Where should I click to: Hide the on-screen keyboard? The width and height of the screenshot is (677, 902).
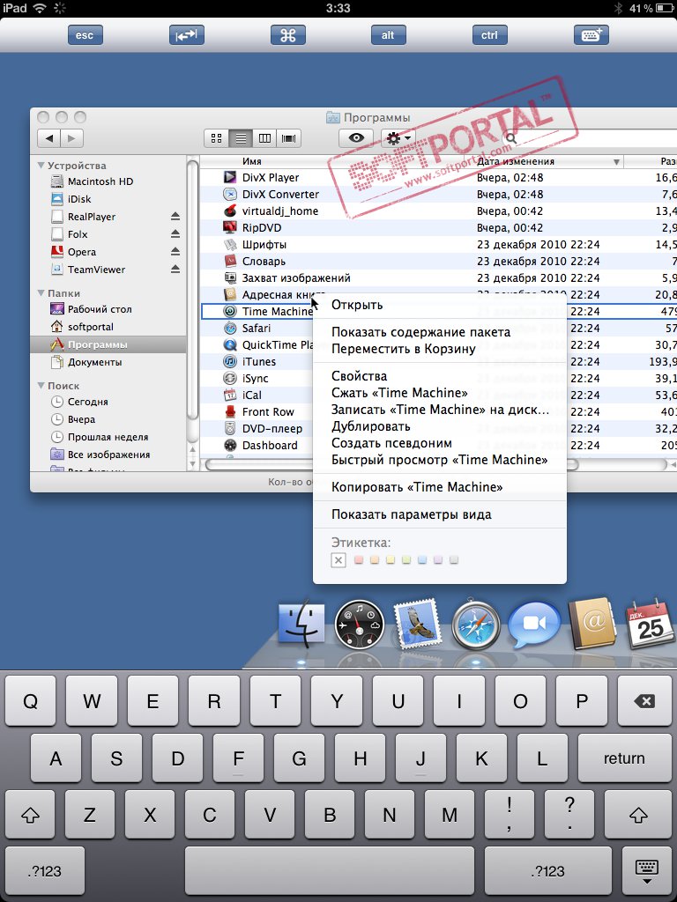[x=645, y=870]
